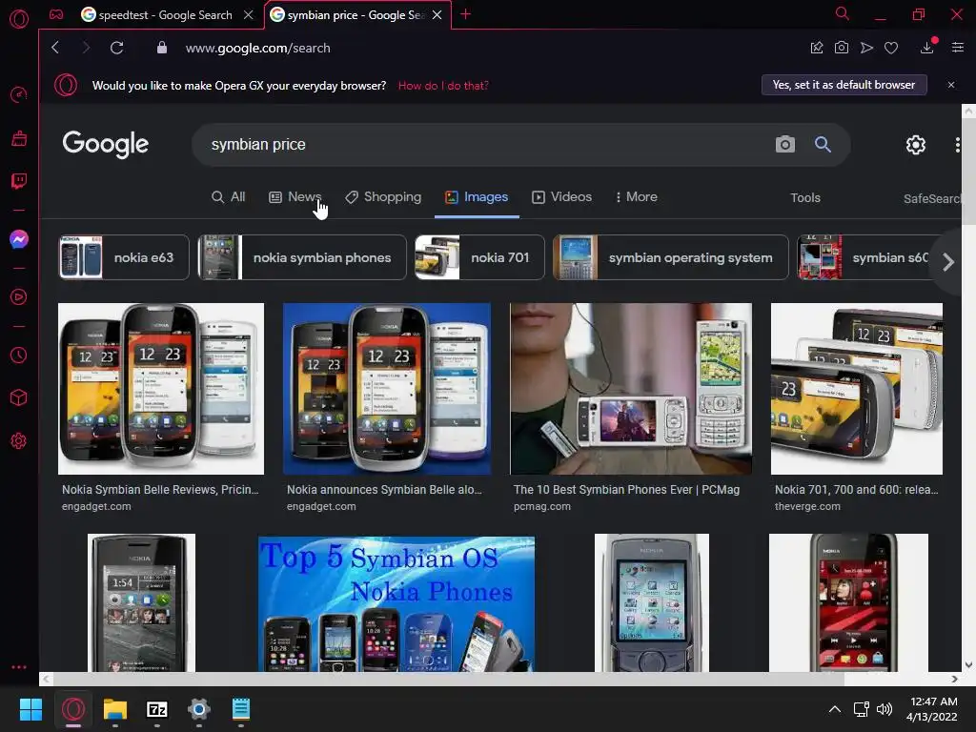Click the blue Google search magnifier button
Image resolution: width=976 pixels, height=732 pixels.
823,145
